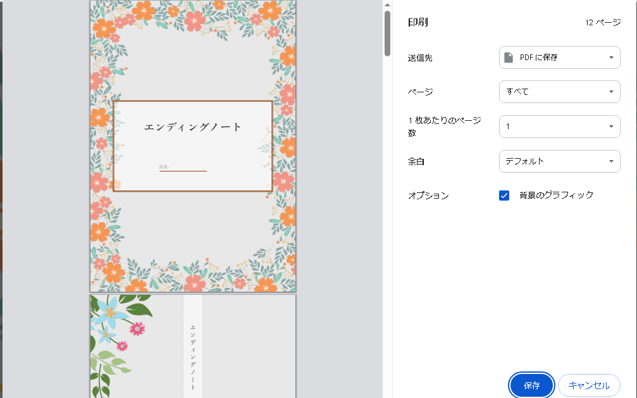The width and height of the screenshot is (637, 398).
Task: Click the 保存 save button
Action: coord(531,385)
